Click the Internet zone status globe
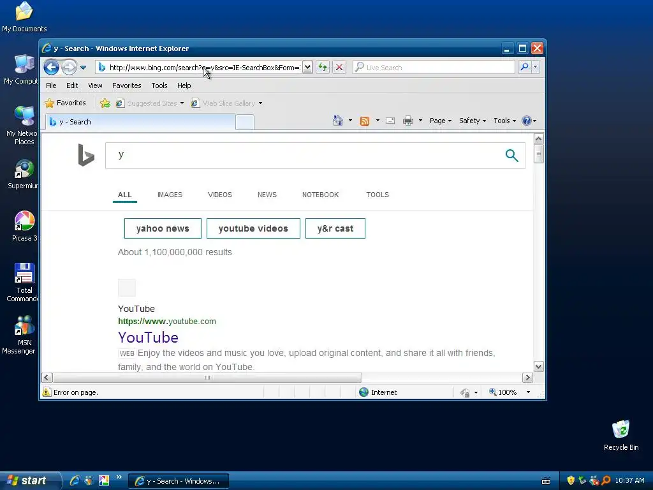This screenshot has width=653, height=490. point(363,392)
